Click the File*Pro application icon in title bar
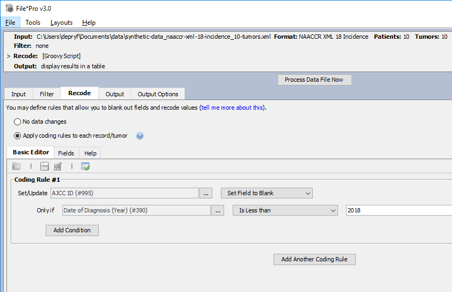452x292 pixels. (x=9, y=9)
